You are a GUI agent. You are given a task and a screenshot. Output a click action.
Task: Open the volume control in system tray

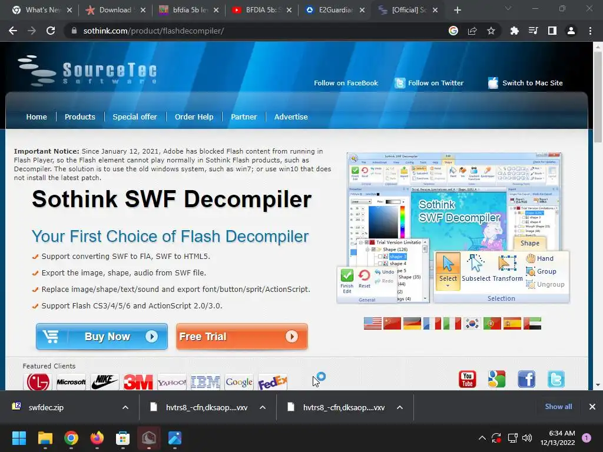coord(527,438)
